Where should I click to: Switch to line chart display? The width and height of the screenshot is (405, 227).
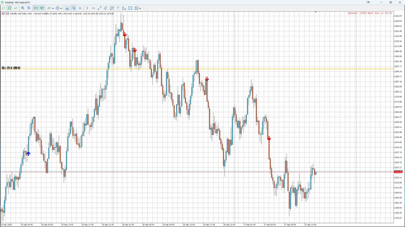coord(16,8)
